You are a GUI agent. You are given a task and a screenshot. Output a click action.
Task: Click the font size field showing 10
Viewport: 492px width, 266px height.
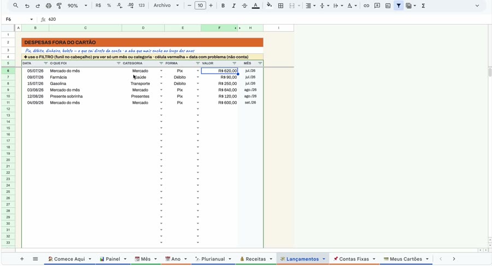[200, 5]
